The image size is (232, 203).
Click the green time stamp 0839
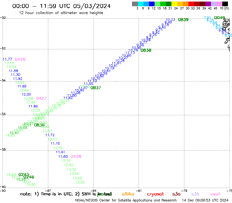(x=183, y=20)
